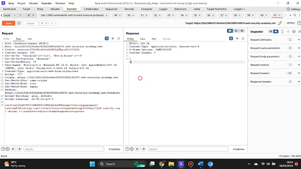
Task: Switch Inspector to list layout
Action: [x=270, y=31]
